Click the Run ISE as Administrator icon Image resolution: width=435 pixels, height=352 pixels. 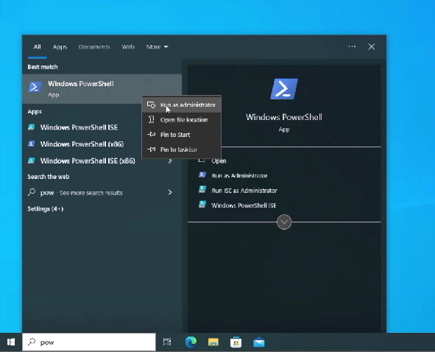(x=202, y=189)
